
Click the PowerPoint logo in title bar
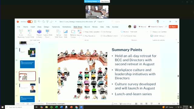(18, 21)
